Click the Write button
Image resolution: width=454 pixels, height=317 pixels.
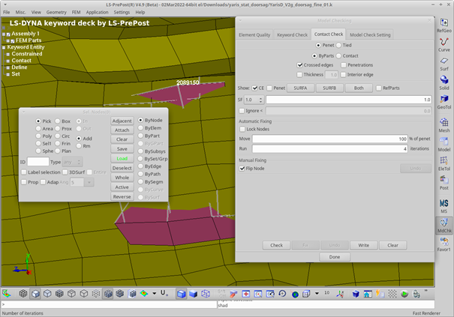363,245
